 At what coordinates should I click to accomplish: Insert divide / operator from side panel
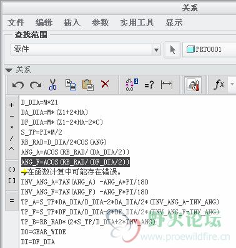click(12, 138)
